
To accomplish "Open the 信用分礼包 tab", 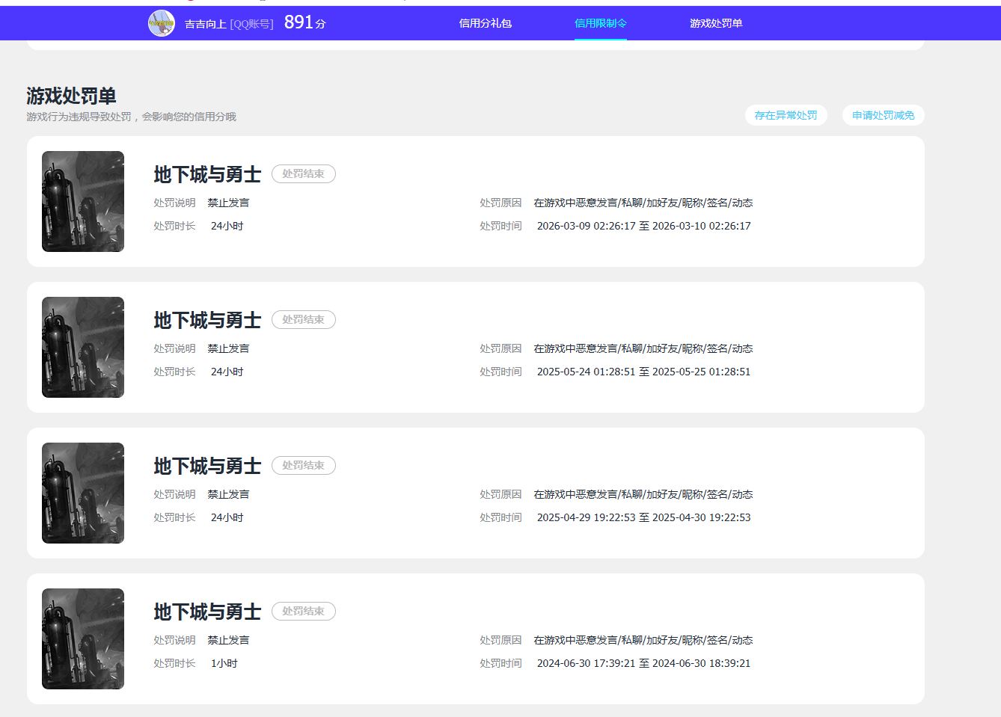I will coord(486,23).
